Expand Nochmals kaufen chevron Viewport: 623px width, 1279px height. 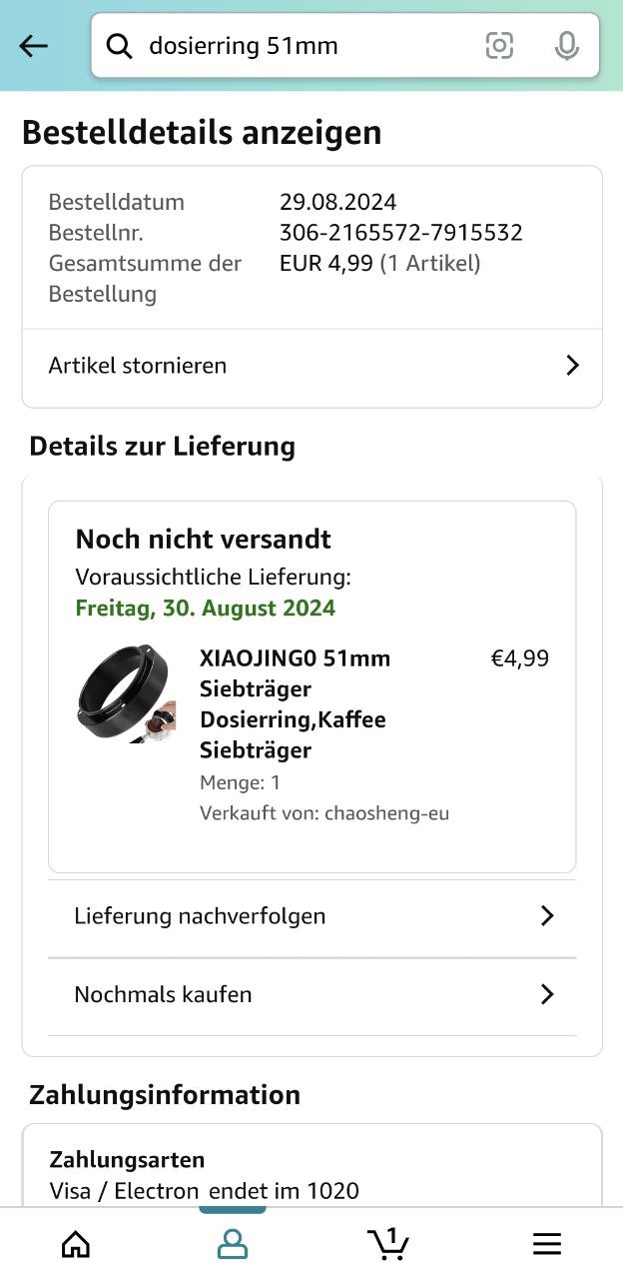click(546, 995)
